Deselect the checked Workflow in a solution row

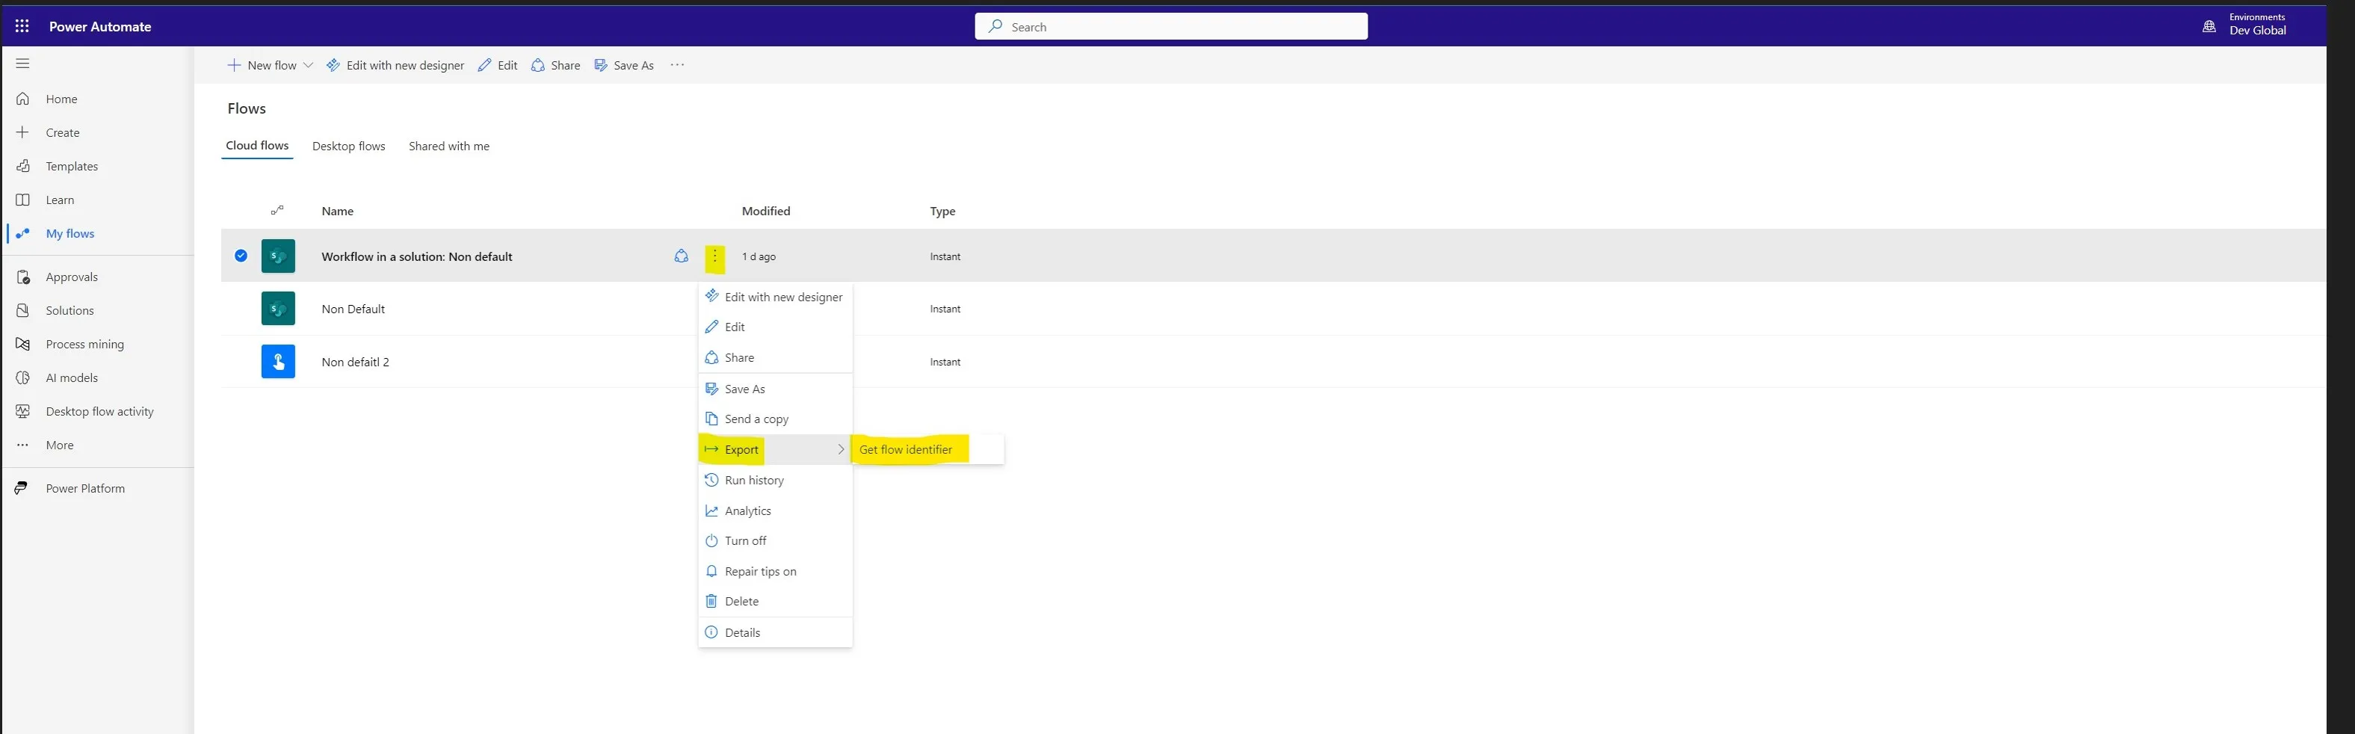pyautogui.click(x=241, y=256)
